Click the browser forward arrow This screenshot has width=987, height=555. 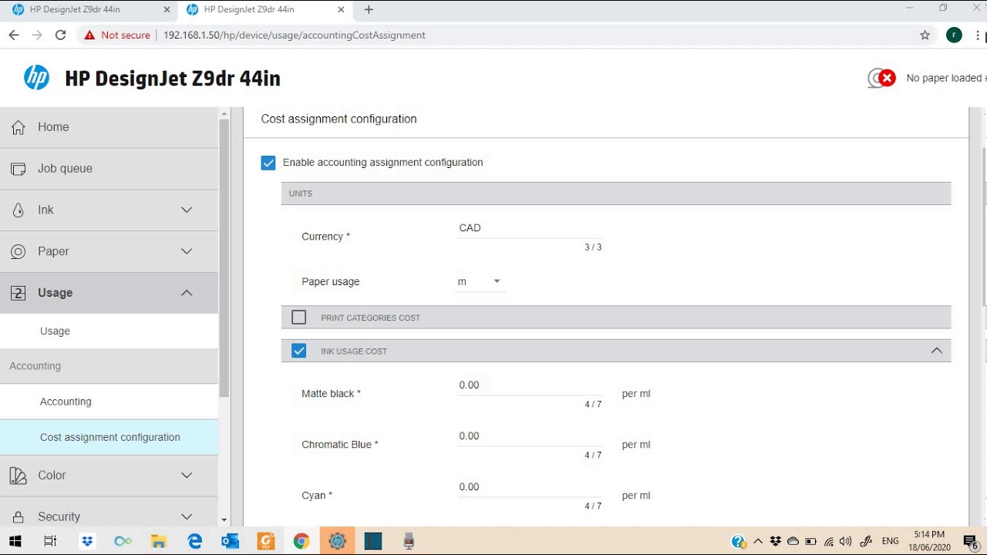[36, 35]
